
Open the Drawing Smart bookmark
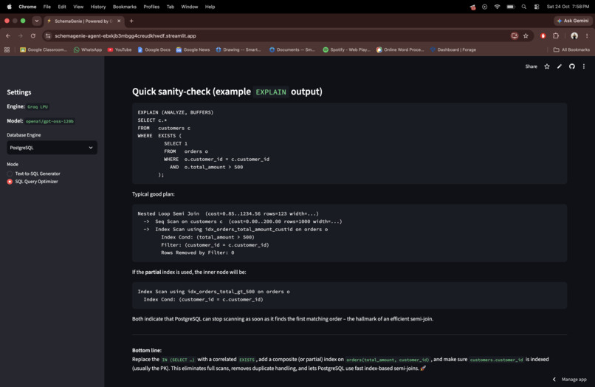[238, 49]
